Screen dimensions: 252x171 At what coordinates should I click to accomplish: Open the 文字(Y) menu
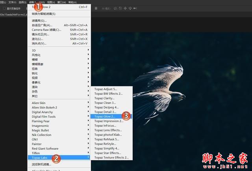[x=12, y=2]
